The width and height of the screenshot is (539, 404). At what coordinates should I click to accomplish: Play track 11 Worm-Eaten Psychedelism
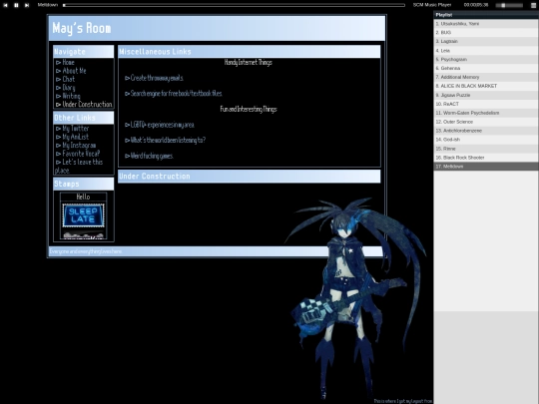[x=486, y=113]
